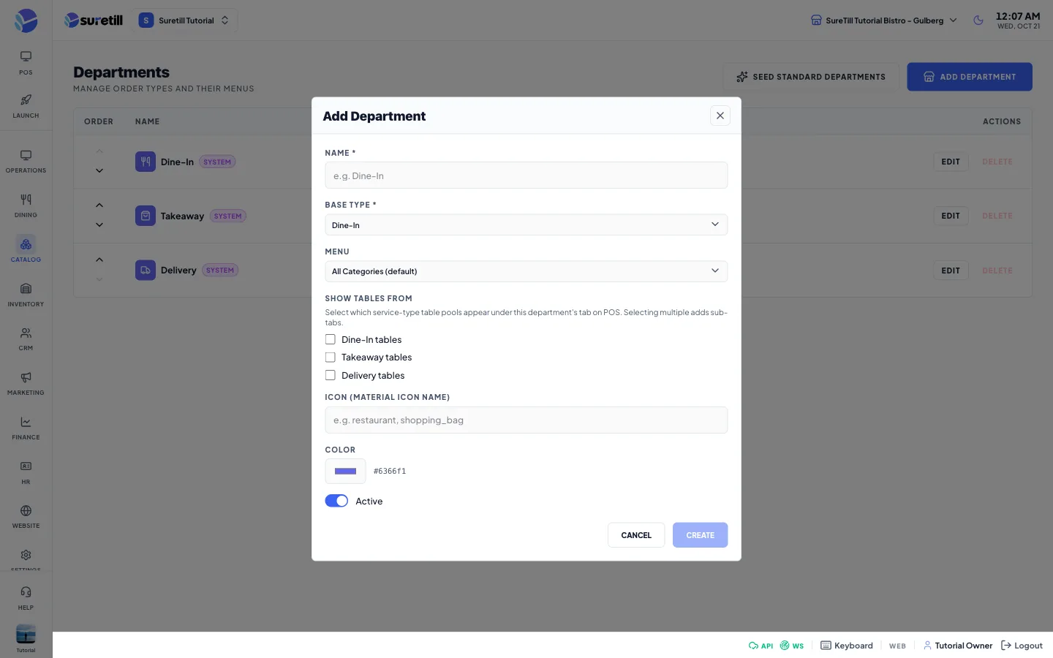
Task: Click the Delivery department icon
Action: [146, 271]
